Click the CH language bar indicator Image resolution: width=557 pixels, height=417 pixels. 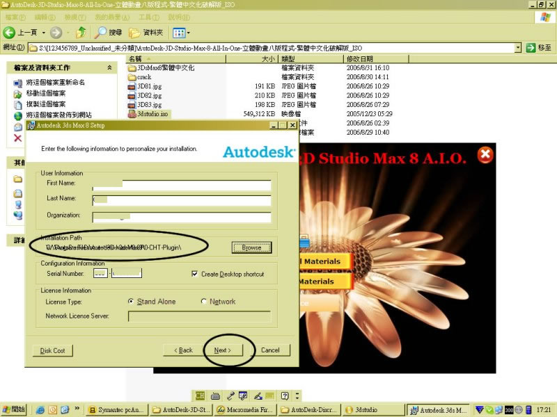200,395
